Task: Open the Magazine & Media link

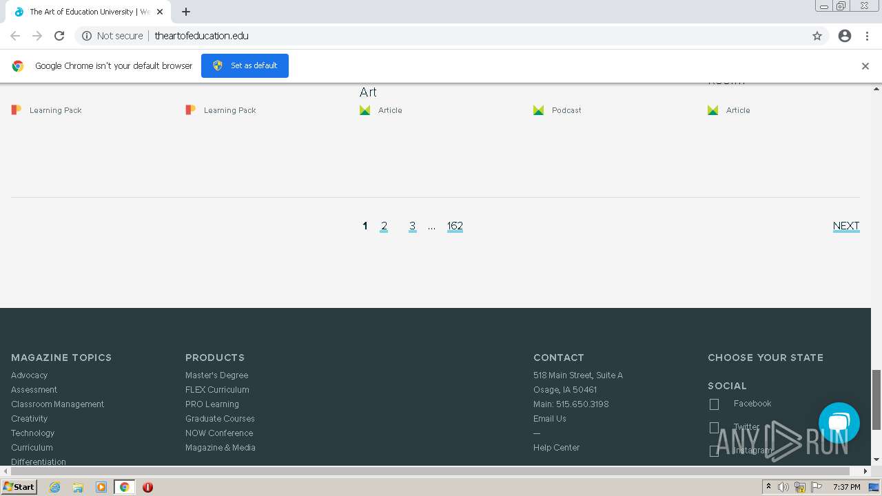Action: (x=220, y=448)
